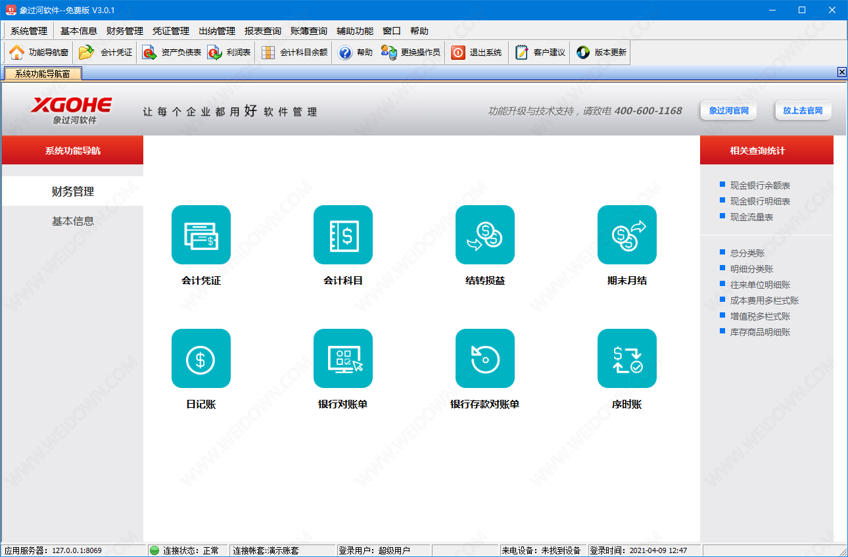Image resolution: width=848 pixels, height=557 pixels.
Task: Open the 资产负债表 toolbar item
Action: pos(172,53)
